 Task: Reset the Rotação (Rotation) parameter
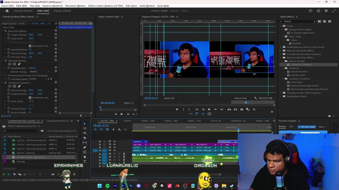(x=56, y=49)
